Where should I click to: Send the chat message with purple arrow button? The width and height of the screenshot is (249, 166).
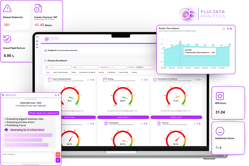pos(58,160)
